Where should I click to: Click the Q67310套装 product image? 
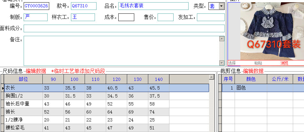point(272,31)
